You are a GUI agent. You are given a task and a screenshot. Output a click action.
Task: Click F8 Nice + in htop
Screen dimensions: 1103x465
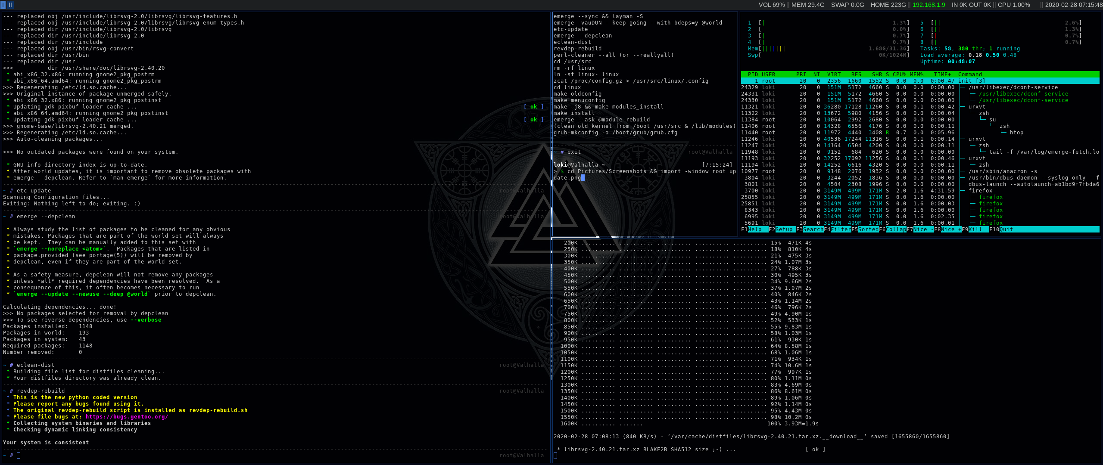(947, 229)
